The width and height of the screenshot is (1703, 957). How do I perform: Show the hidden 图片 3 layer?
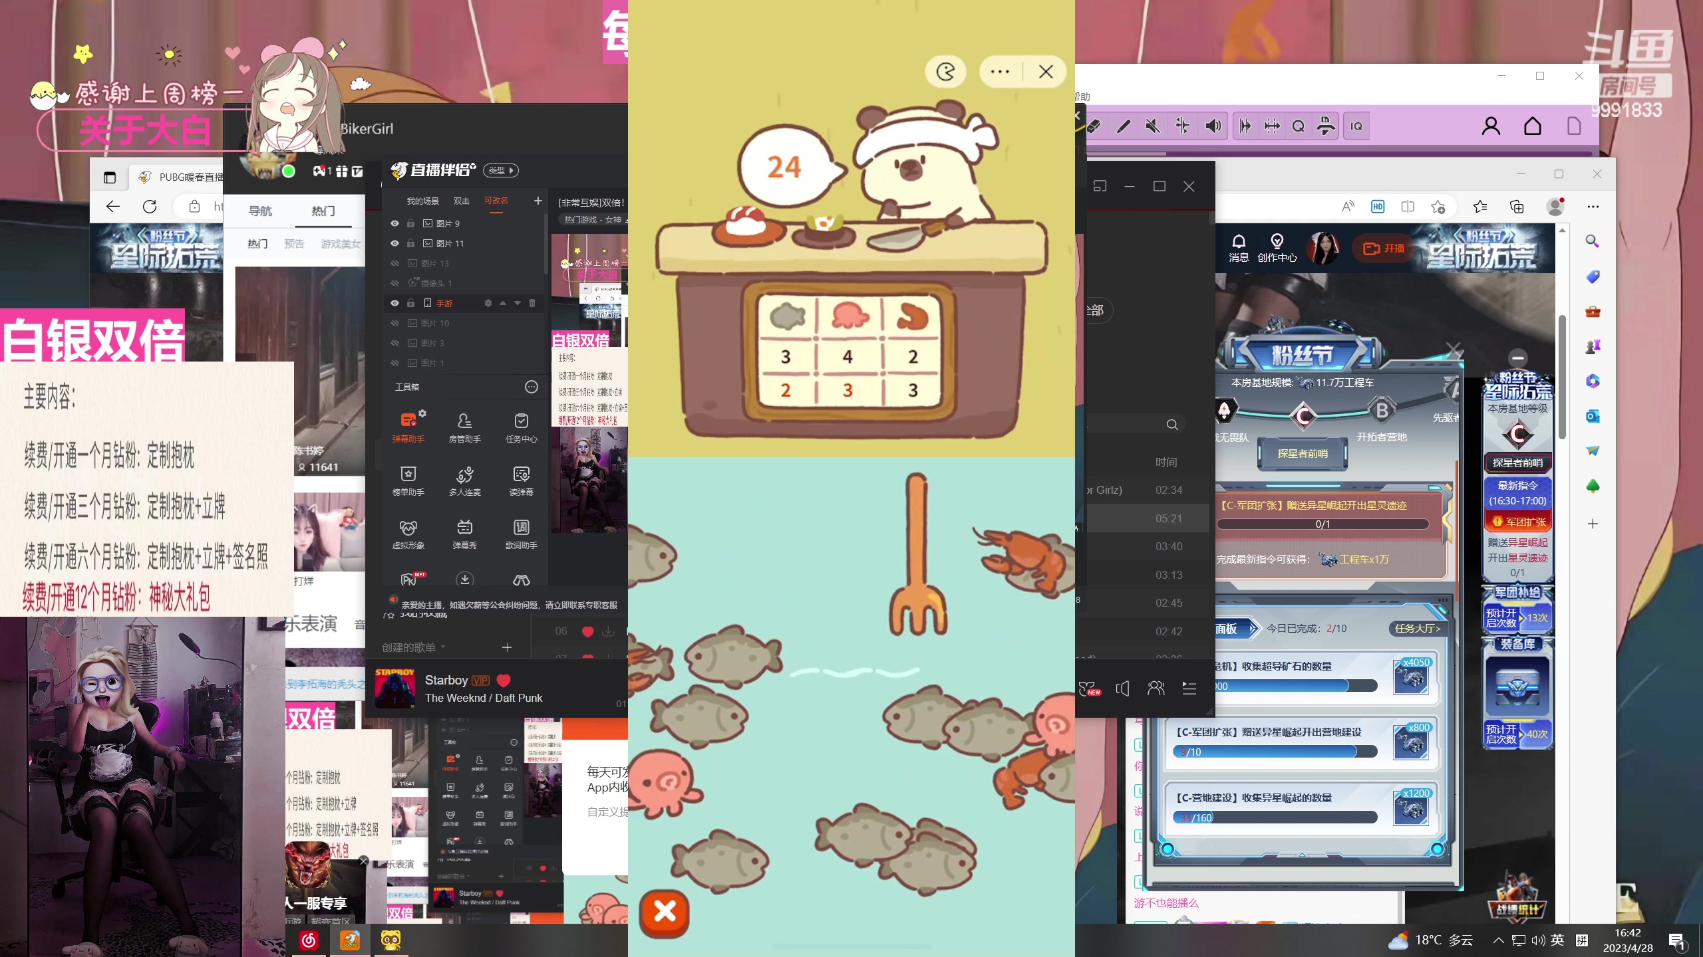[394, 343]
